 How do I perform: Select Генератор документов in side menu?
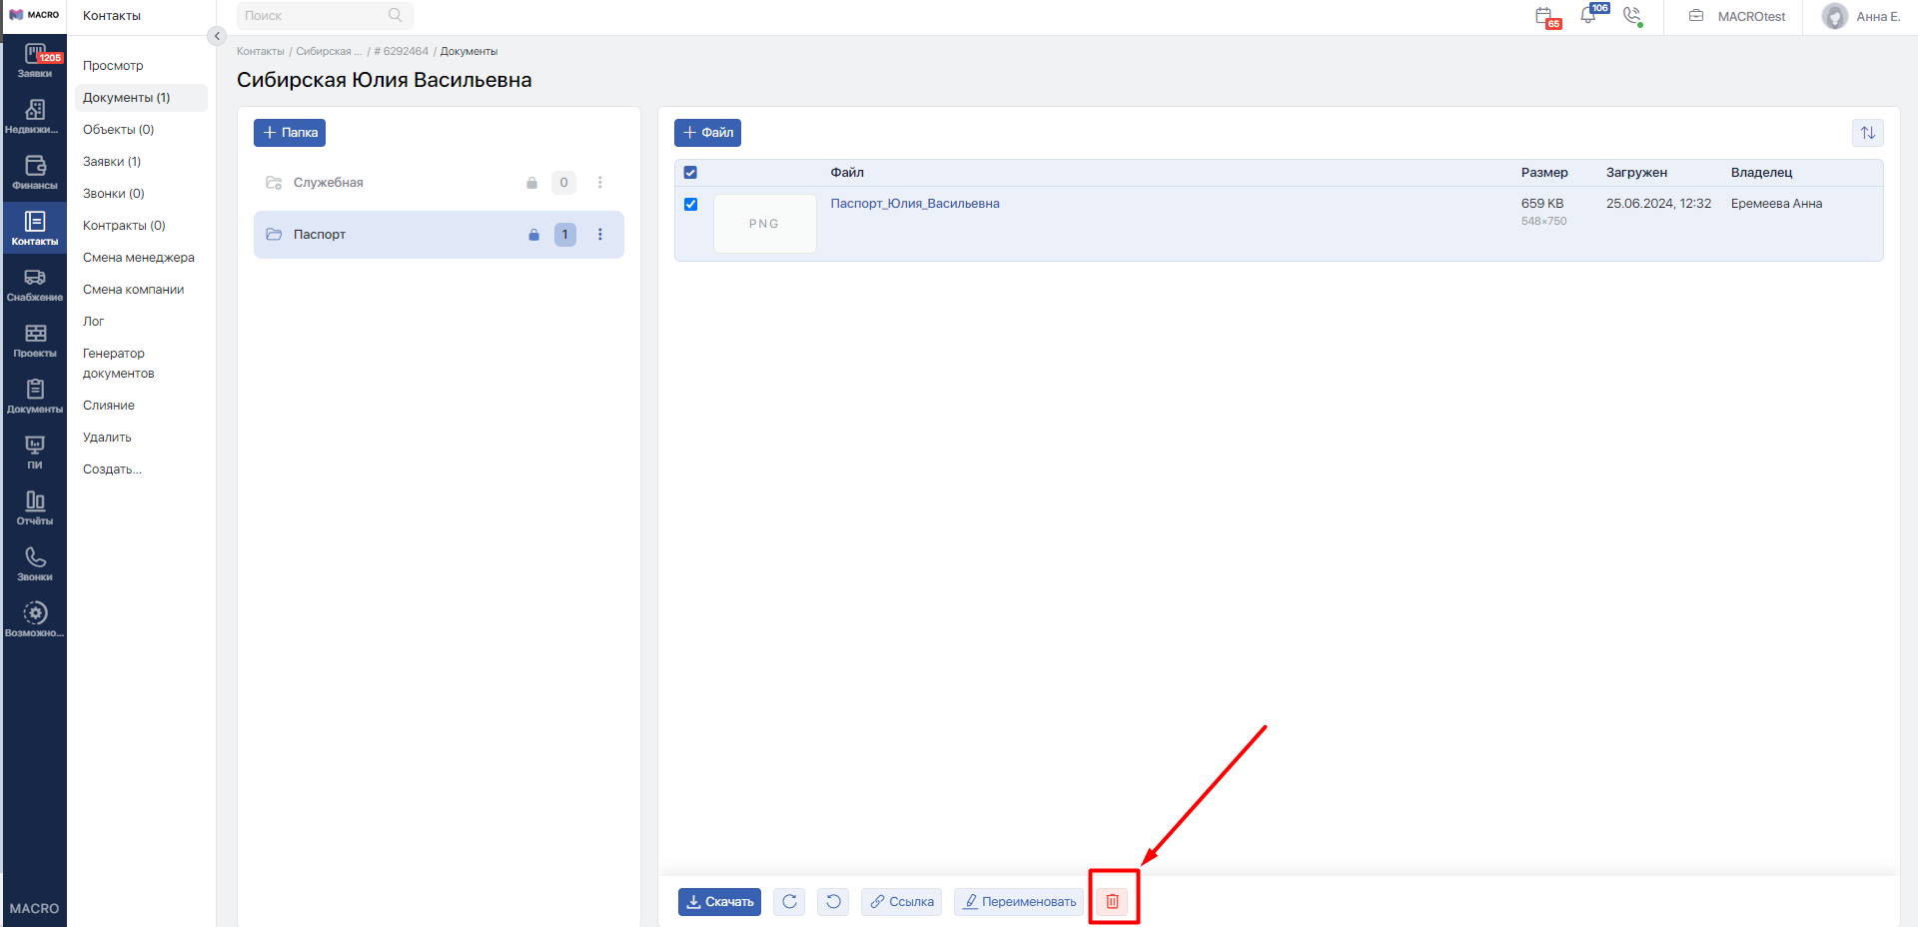(x=118, y=364)
